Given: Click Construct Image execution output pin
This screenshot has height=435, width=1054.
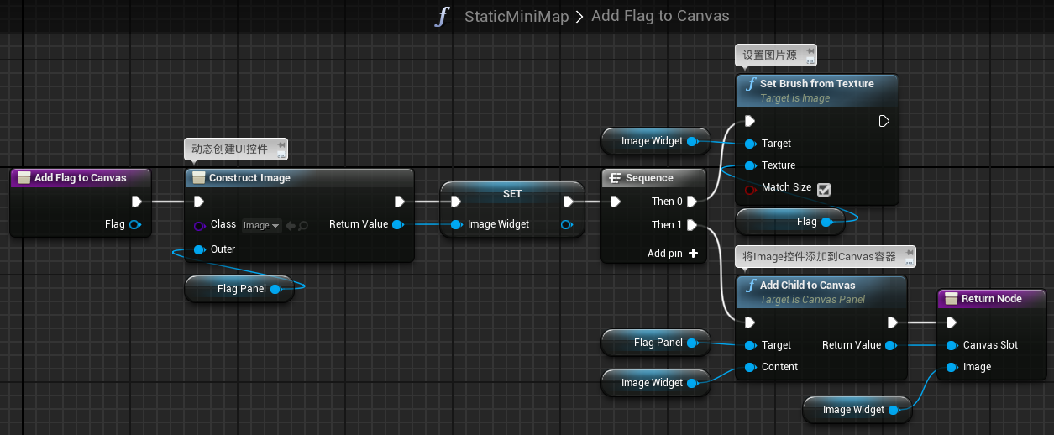Looking at the screenshot, I should coord(400,202).
